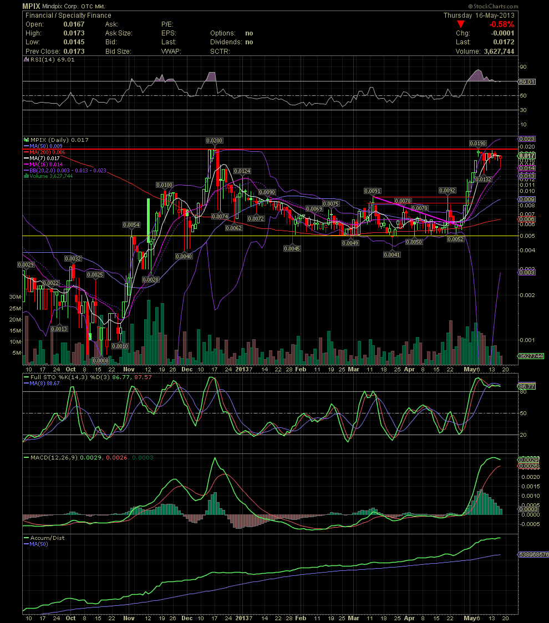The height and width of the screenshot is (623, 549).
Task: Select the Chg value -0.0001
Action: [x=502, y=33]
